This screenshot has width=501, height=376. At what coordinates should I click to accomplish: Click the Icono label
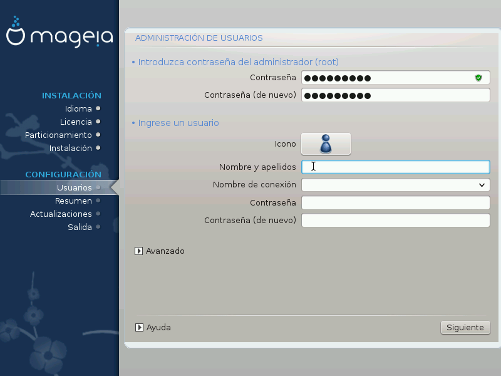pos(286,144)
